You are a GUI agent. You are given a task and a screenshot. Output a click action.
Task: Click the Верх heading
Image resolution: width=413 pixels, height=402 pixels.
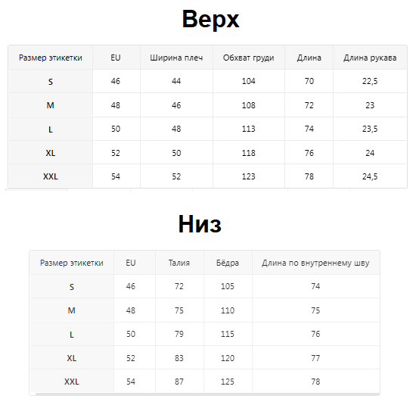[x=210, y=19]
